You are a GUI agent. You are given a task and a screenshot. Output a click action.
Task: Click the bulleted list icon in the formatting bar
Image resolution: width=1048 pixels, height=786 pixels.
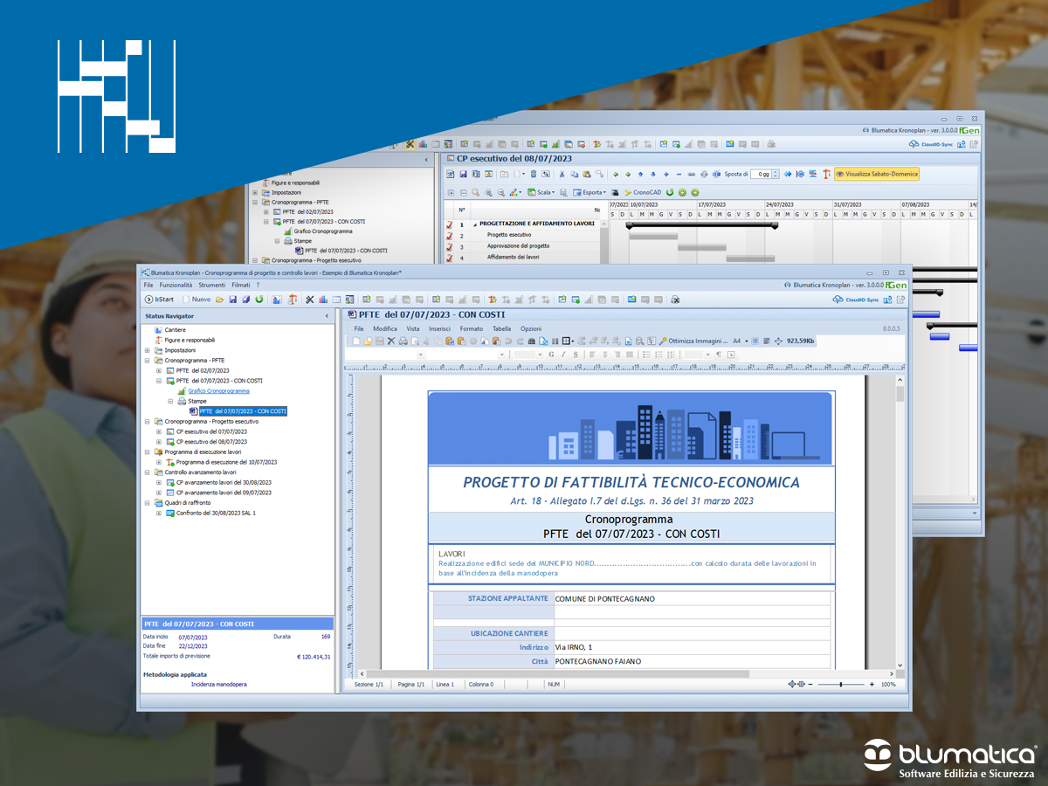(x=645, y=355)
